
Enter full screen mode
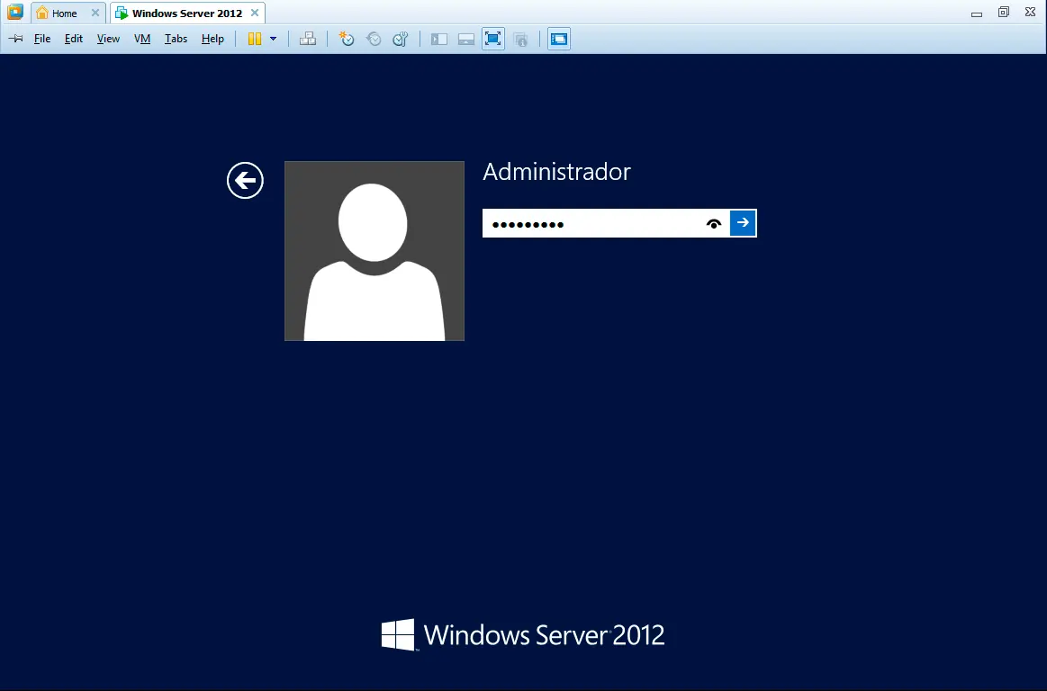(x=492, y=39)
